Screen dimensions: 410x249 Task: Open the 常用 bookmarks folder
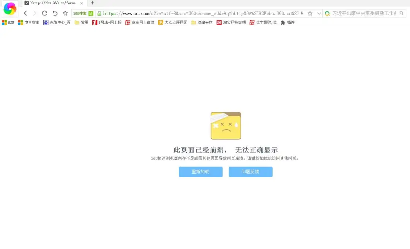point(82,22)
